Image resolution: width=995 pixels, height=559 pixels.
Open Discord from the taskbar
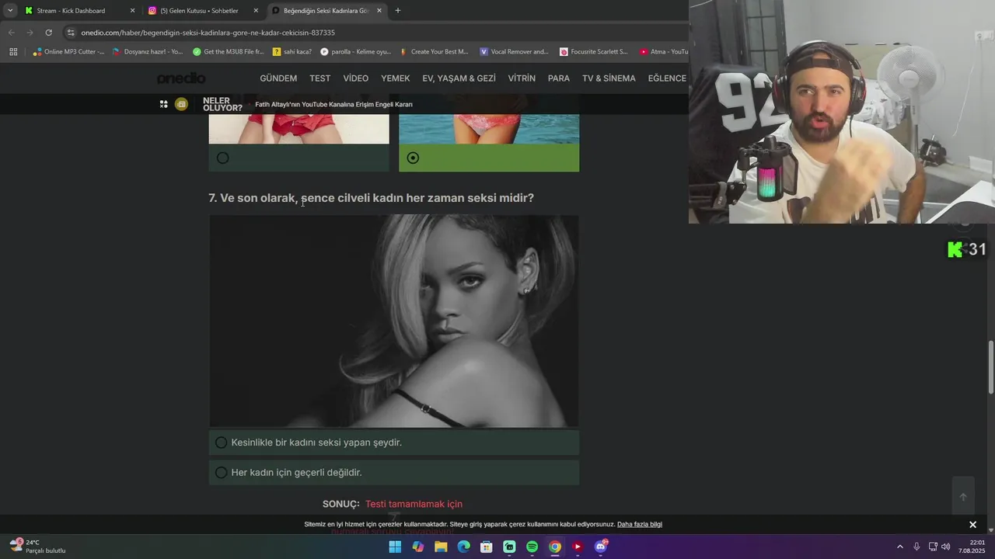click(x=601, y=547)
